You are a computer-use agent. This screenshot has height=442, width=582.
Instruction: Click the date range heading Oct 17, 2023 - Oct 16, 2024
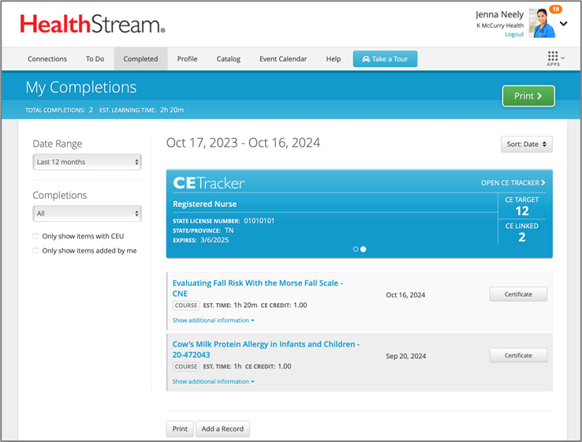pyautogui.click(x=243, y=143)
